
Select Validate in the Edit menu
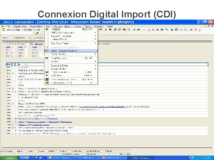coord(71,29)
